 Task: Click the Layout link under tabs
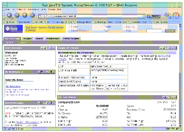[23, 42]
